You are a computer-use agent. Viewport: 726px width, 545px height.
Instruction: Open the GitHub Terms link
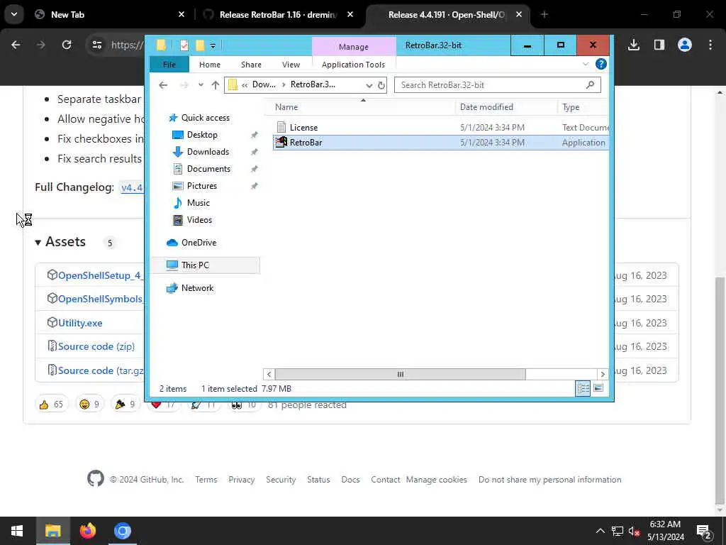[206, 480]
